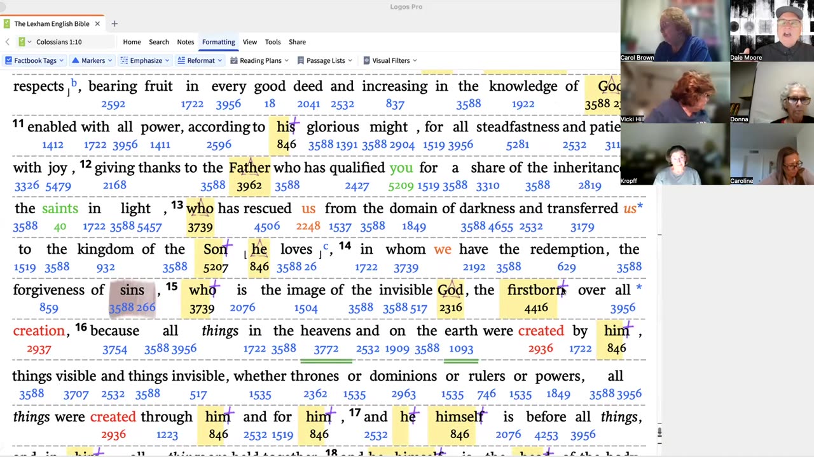
Task: Click the highlighted word 'sins'
Action: click(x=132, y=290)
